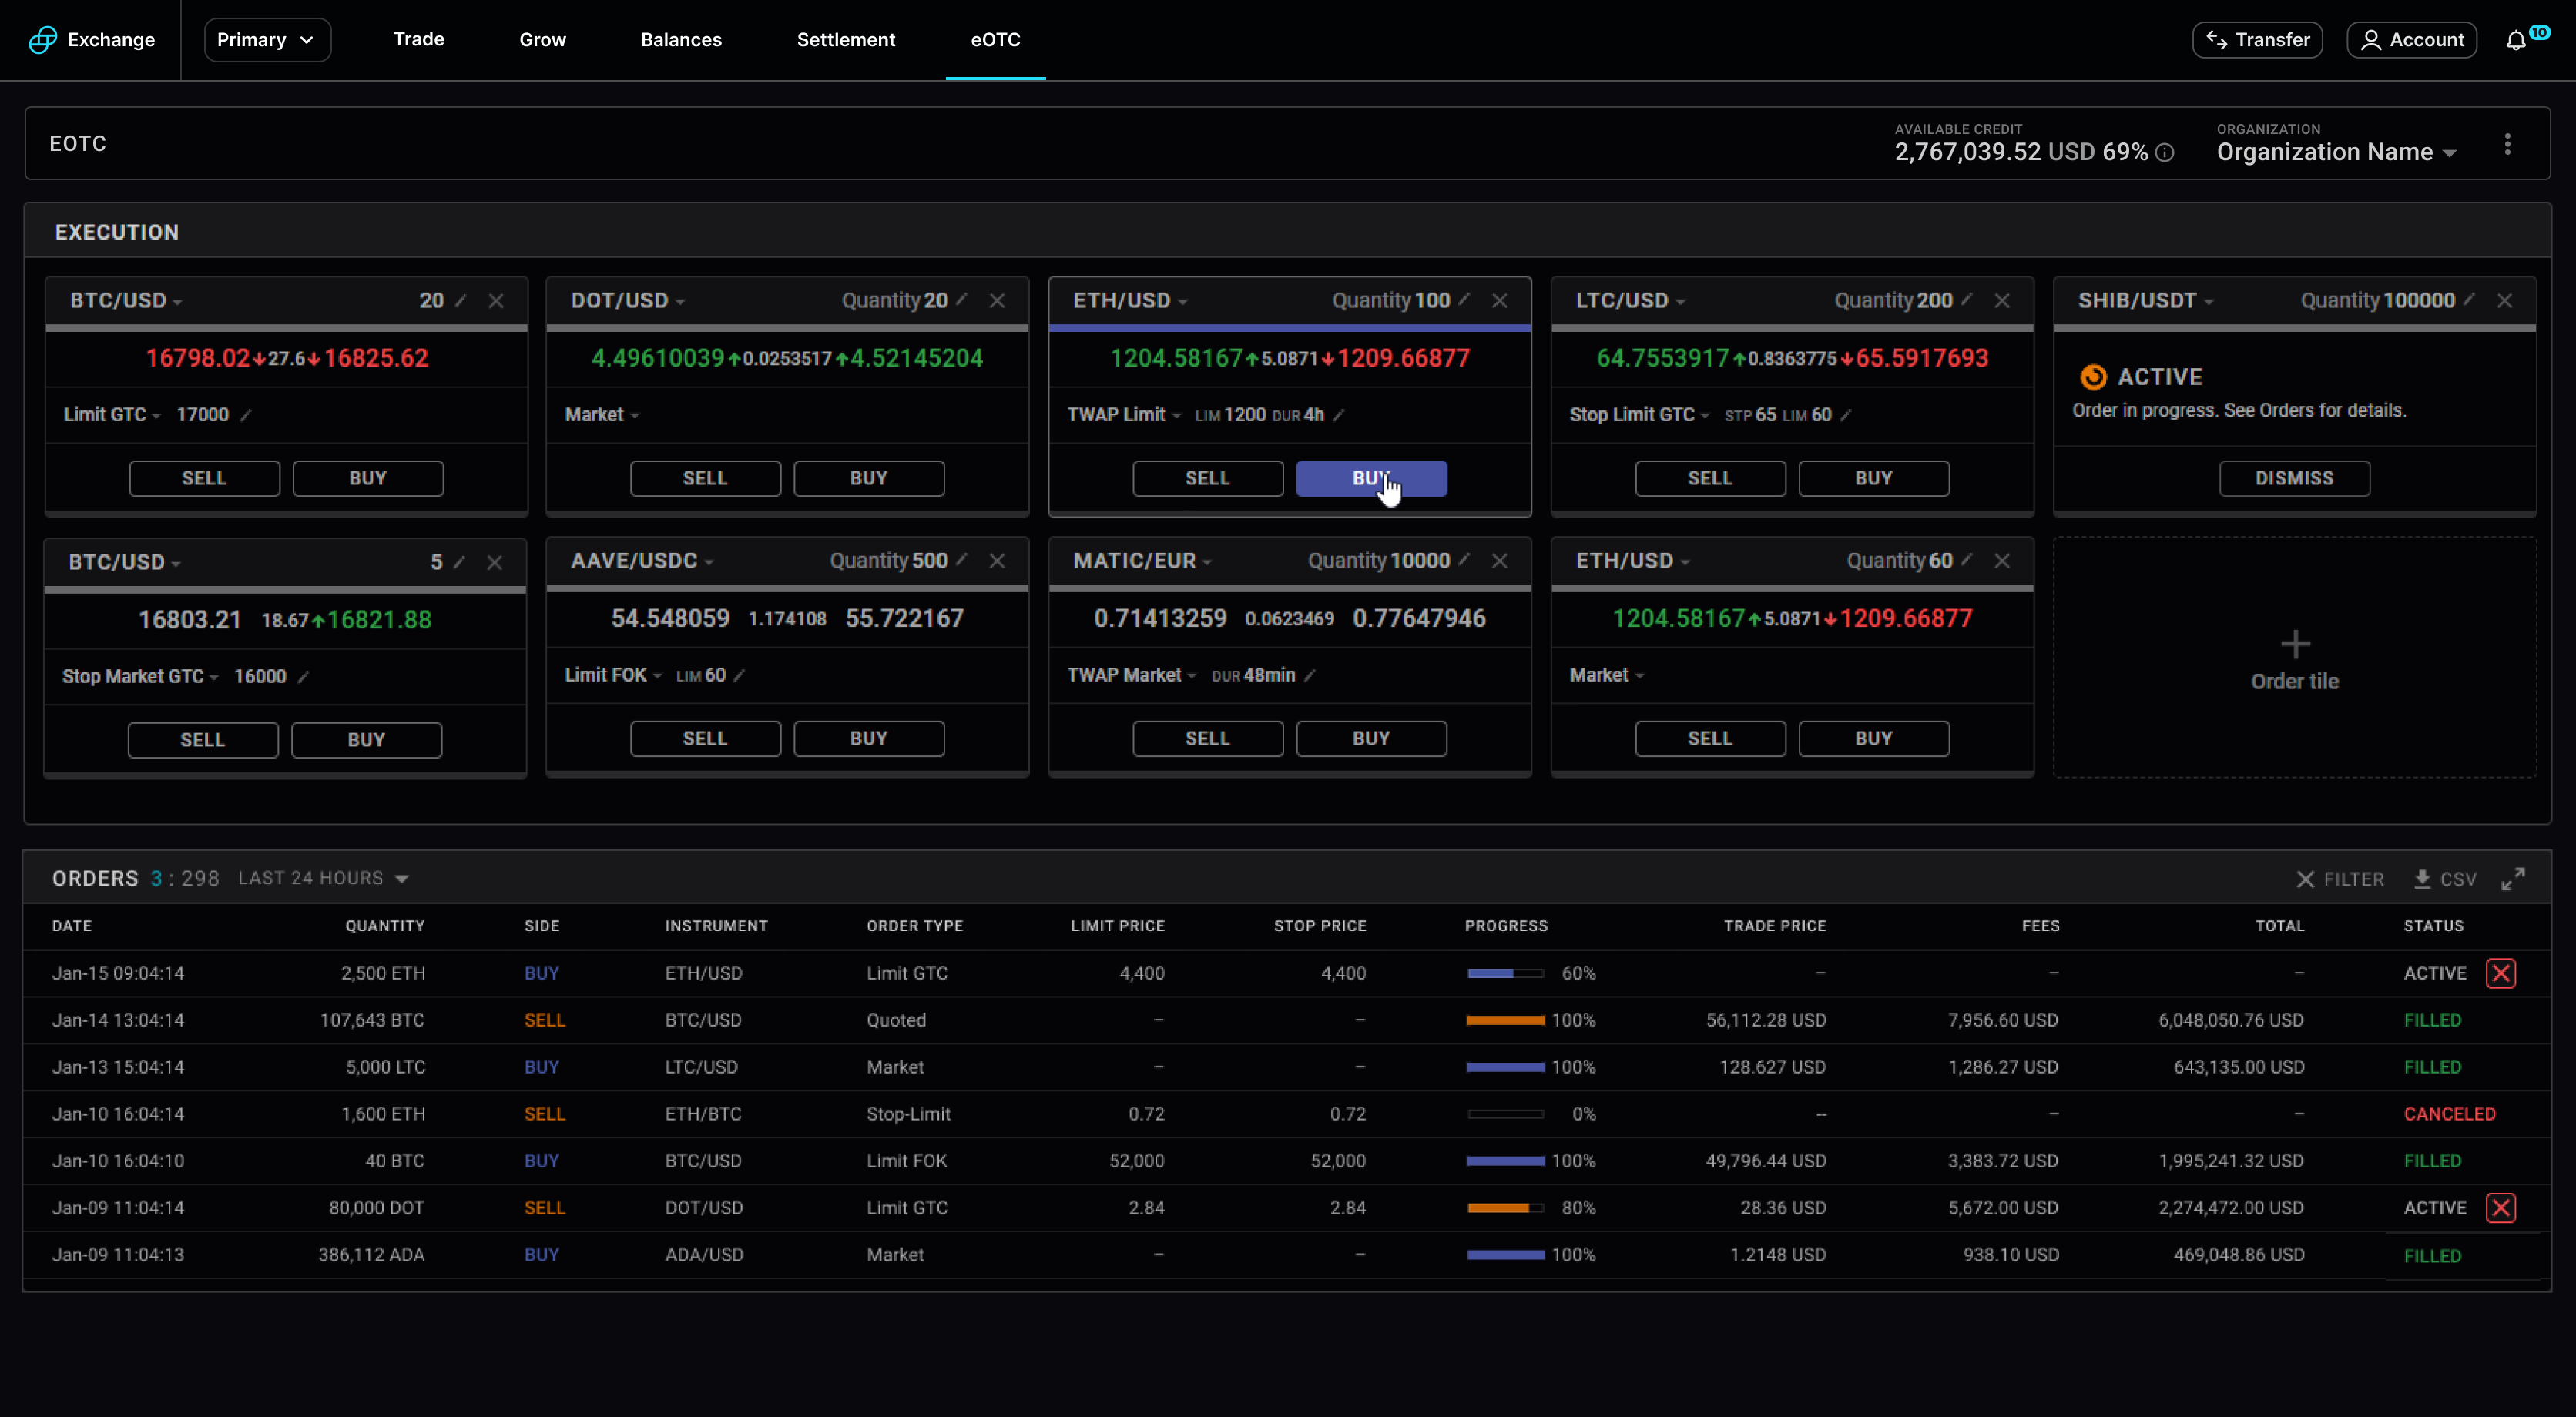Click BUY on AAVE/USDC tile
The width and height of the screenshot is (2576, 1417).
tap(868, 738)
